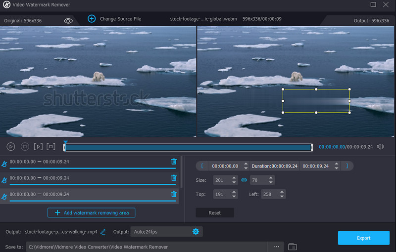396x252 pixels.
Task: Click the Video Watermark Remover app logo
Action: (6, 4)
